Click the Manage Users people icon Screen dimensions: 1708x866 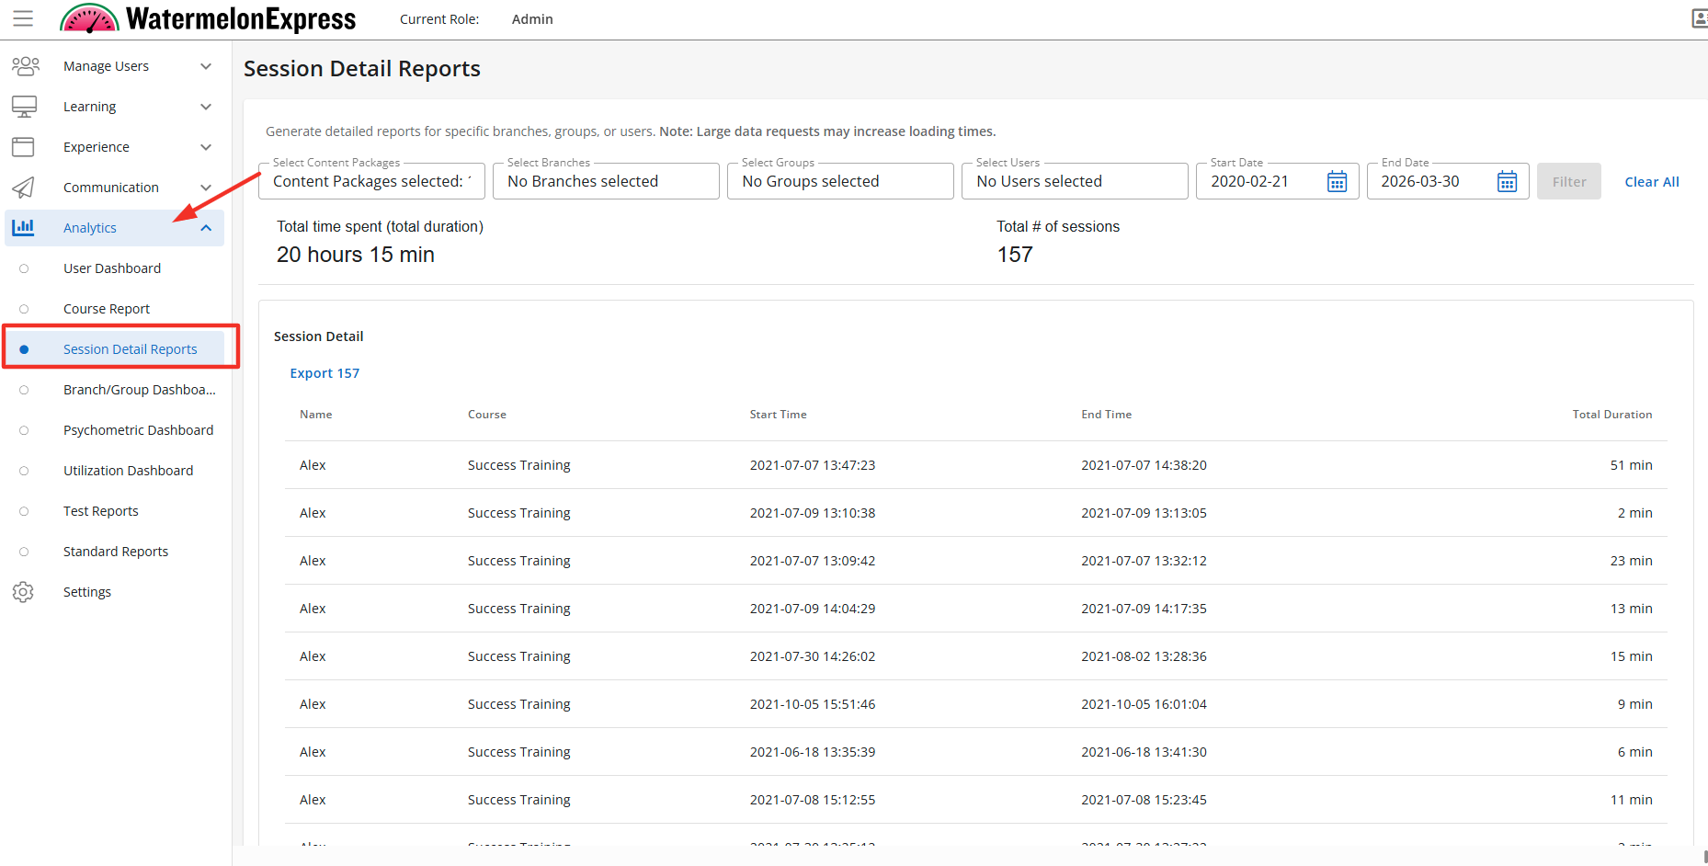click(25, 66)
